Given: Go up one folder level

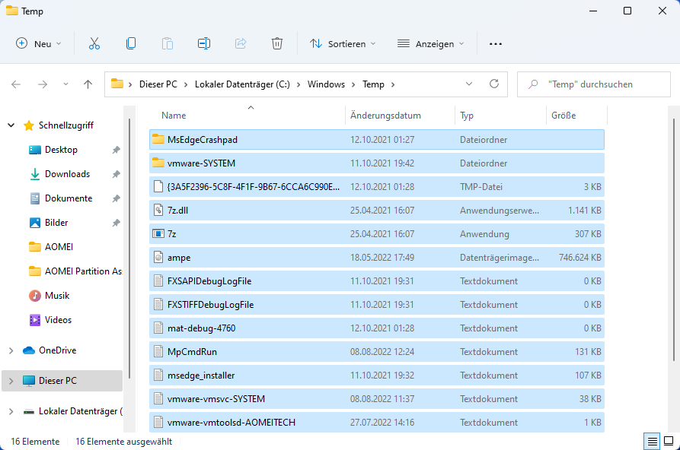Looking at the screenshot, I should pyautogui.click(x=88, y=84).
